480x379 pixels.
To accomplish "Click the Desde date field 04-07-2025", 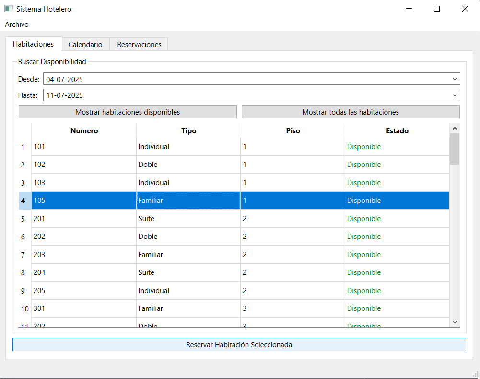I will (251, 79).
